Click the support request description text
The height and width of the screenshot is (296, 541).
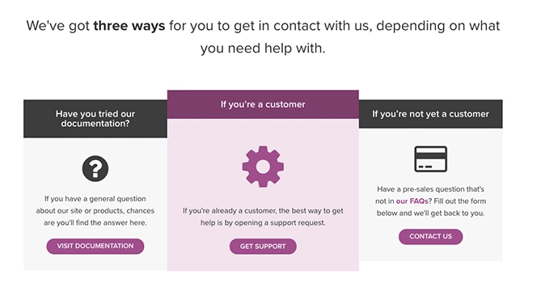tap(263, 217)
